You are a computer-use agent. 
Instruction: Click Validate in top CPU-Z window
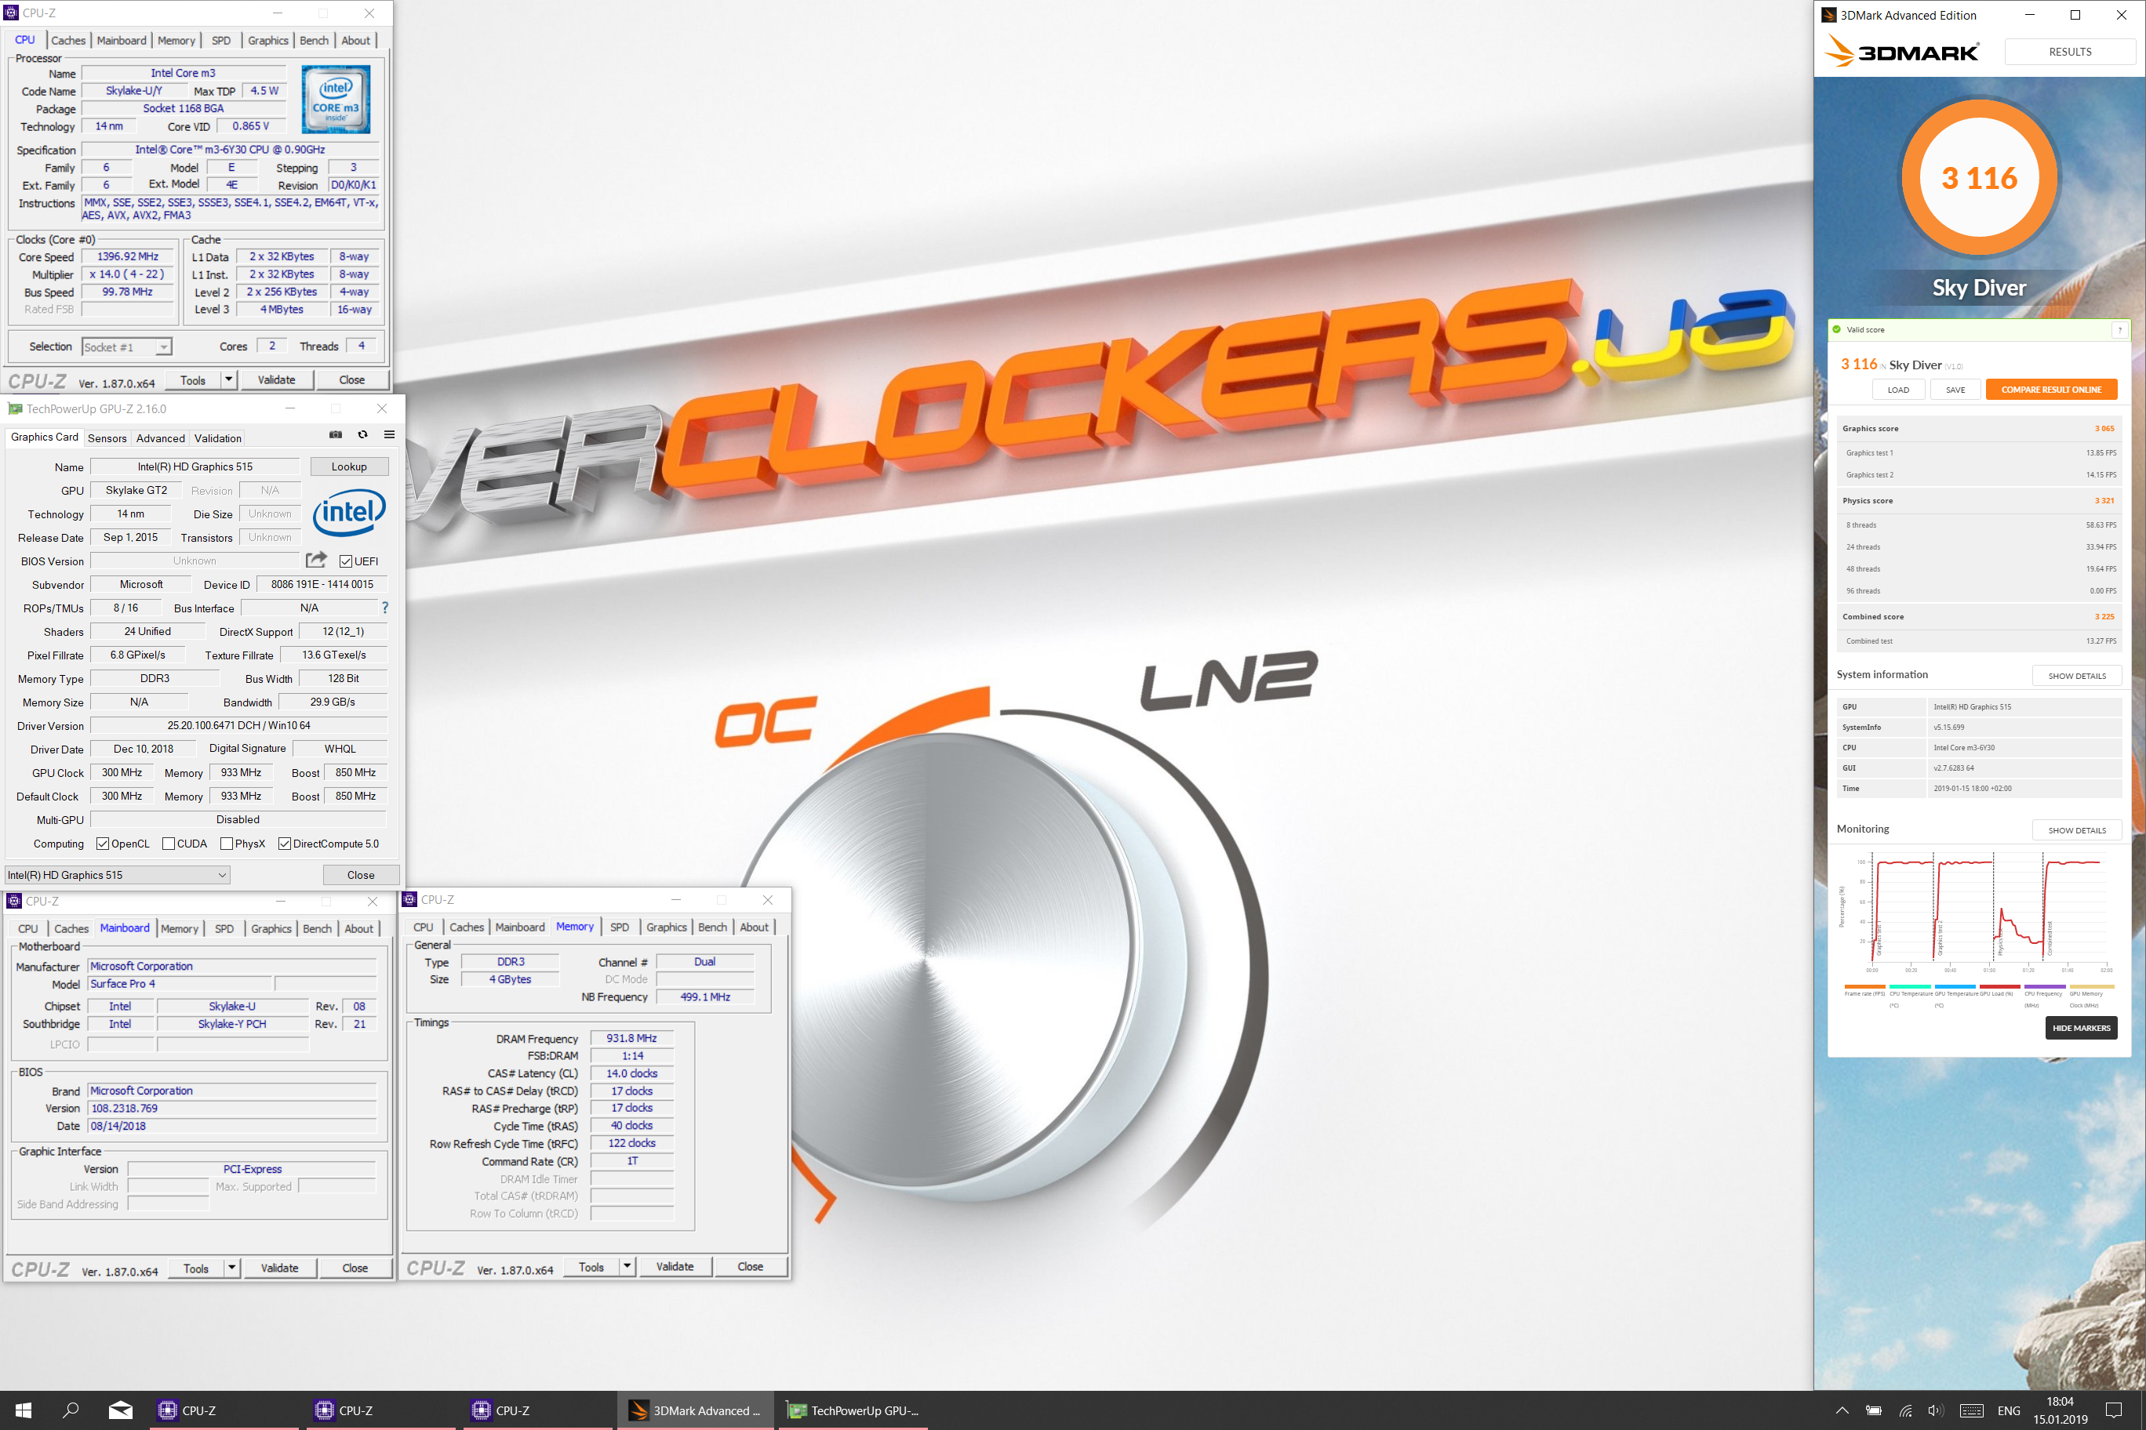pyautogui.click(x=276, y=379)
